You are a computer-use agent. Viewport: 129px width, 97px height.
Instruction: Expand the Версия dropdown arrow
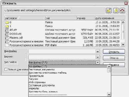pyautogui.click(x=97, y=57)
